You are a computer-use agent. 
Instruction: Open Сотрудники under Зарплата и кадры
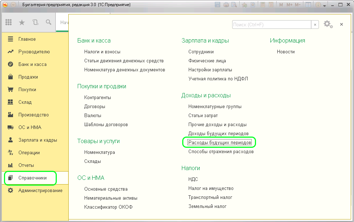click(201, 52)
